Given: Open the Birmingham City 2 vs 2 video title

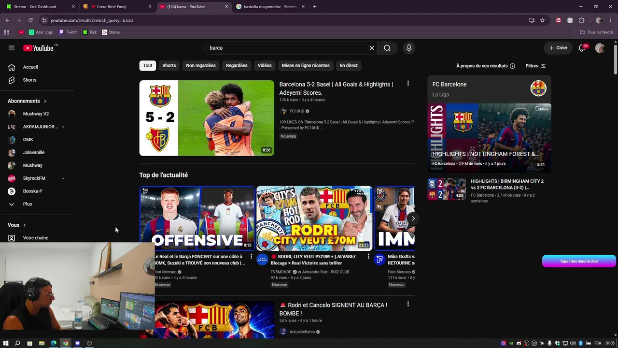Looking at the screenshot, I should [x=507, y=184].
